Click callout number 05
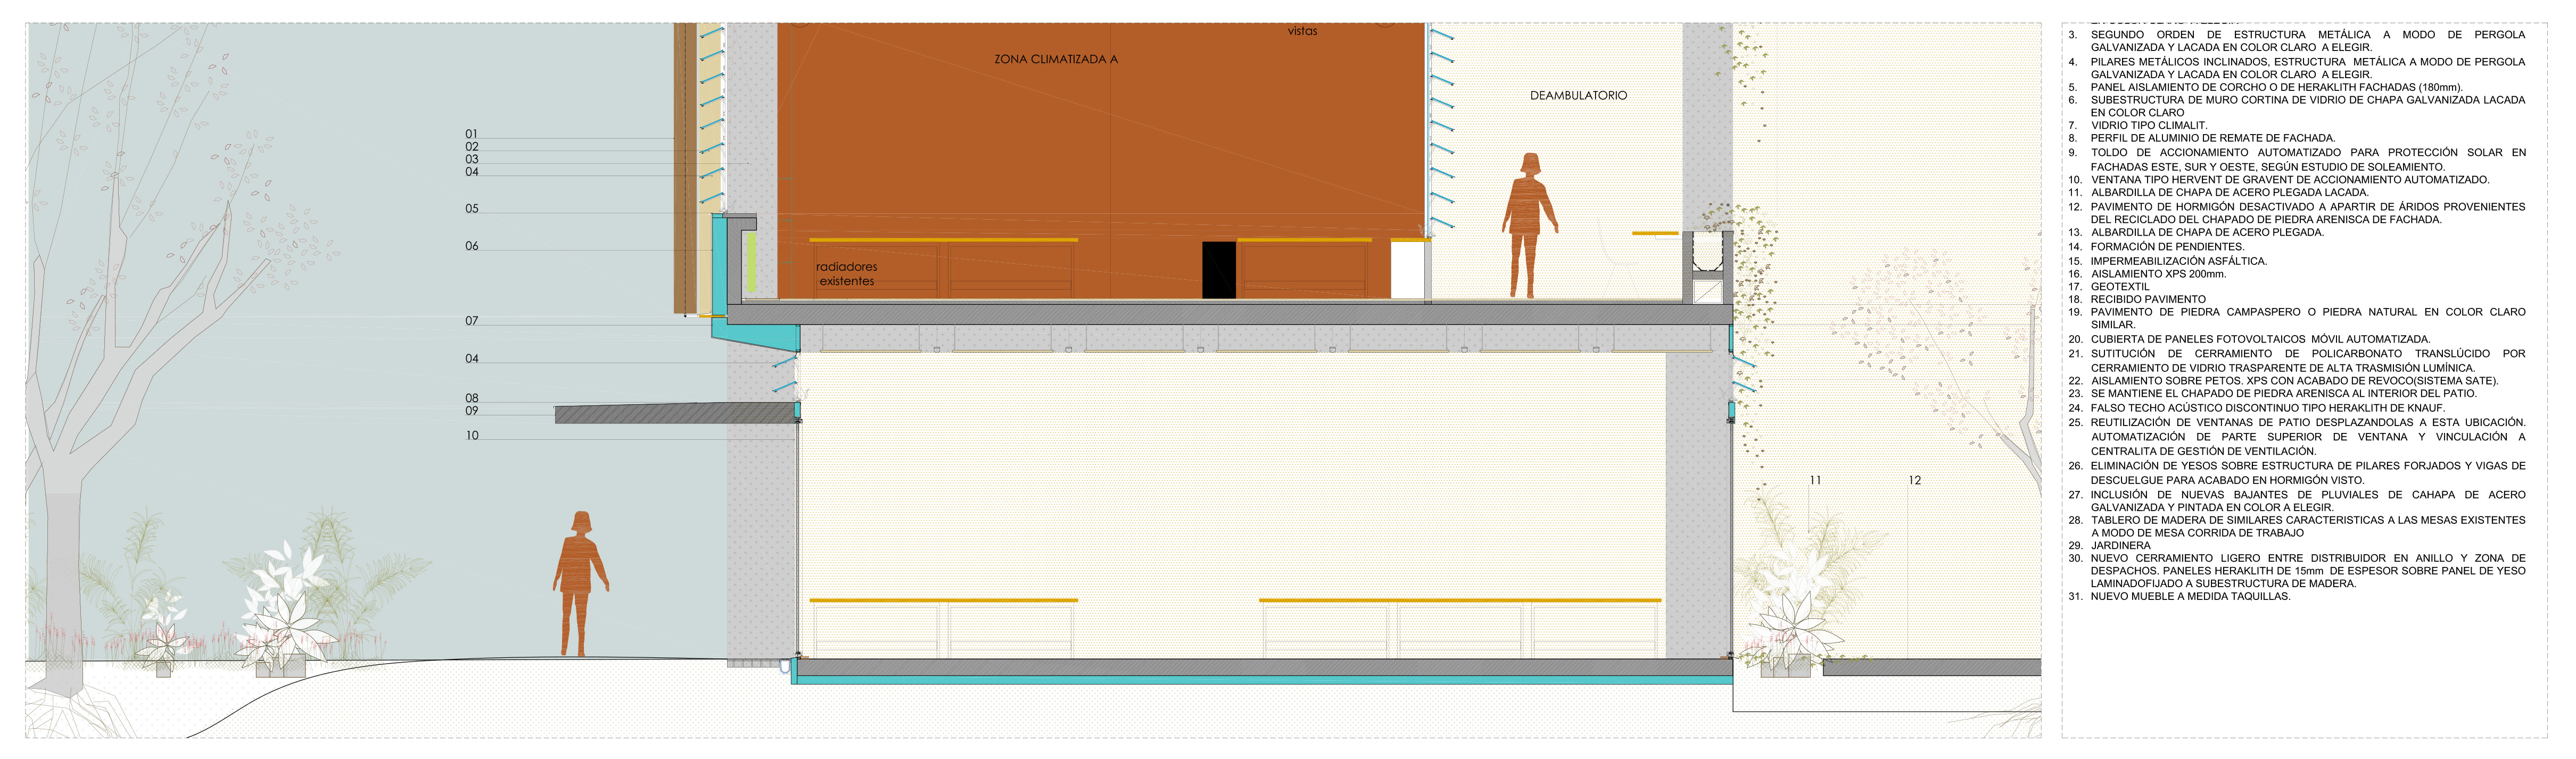Image resolution: width=2576 pixels, height=759 pixels. (472, 209)
